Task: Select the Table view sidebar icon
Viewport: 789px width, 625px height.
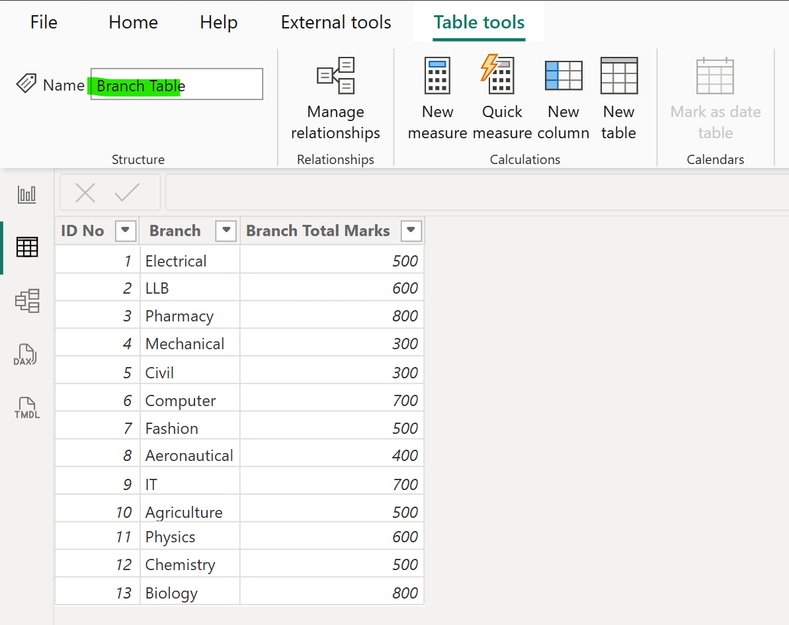Action: (26, 247)
